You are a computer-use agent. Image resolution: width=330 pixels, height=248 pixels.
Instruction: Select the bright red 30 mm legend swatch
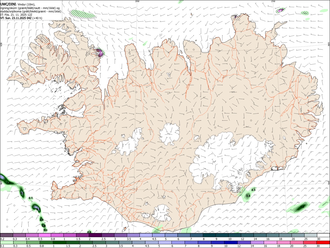tap(323, 243)
